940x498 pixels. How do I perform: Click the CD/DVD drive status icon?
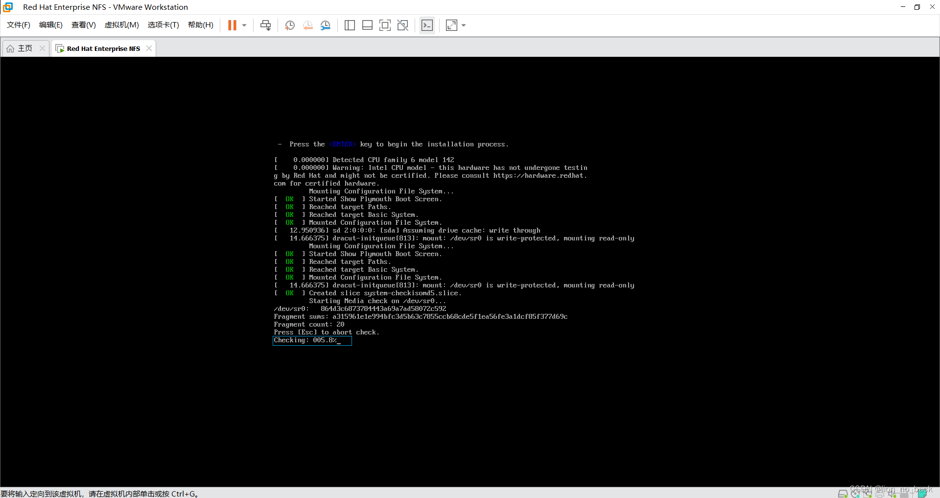855,494
